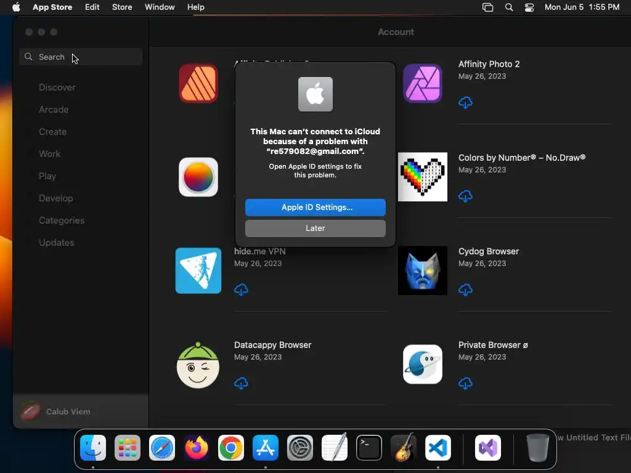Click the Affinity Photo 2 app icon
This screenshot has height=473, width=631.
[x=423, y=83]
